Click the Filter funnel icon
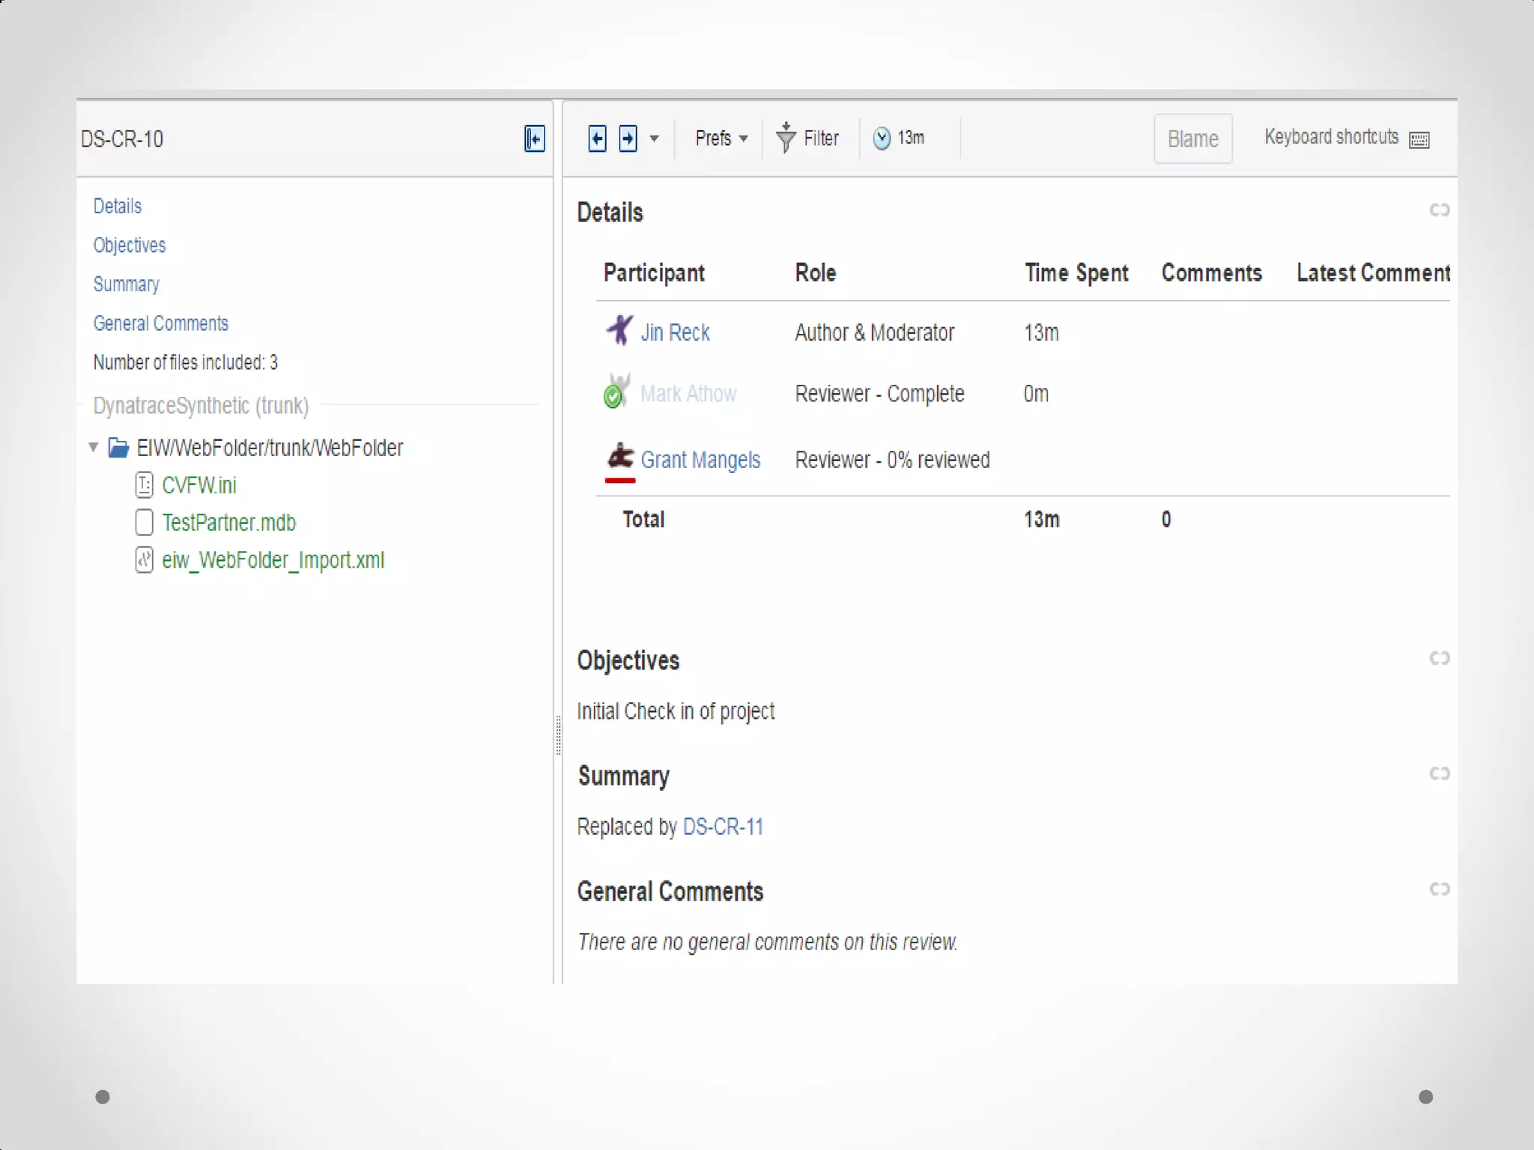Viewport: 1534px width, 1150px height. coord(786,138)
